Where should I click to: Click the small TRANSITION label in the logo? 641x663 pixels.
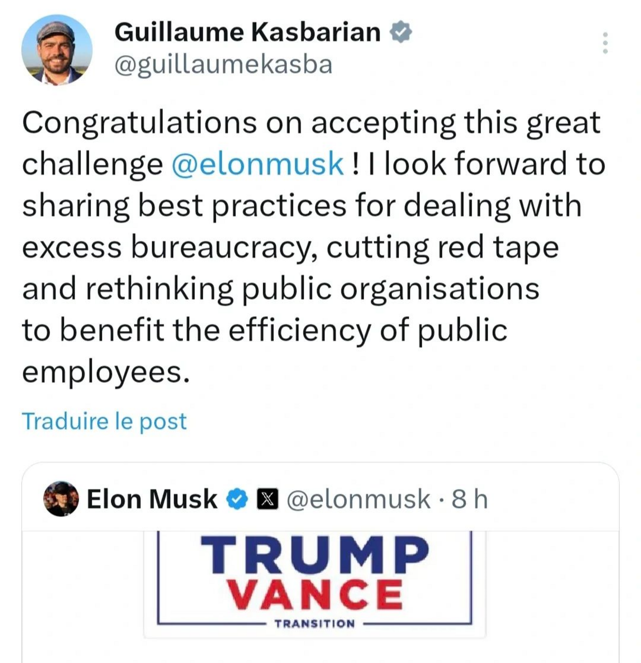coord(315,623)
